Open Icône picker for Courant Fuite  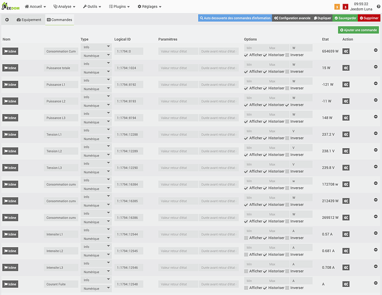10,284
